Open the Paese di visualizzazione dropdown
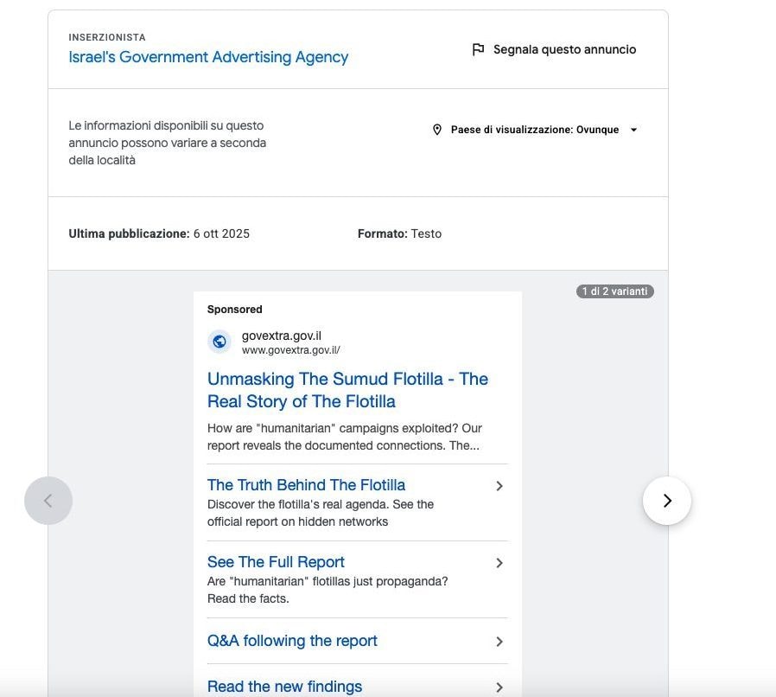This screenshot has width=776, height=697. click(x=535, y=130)
